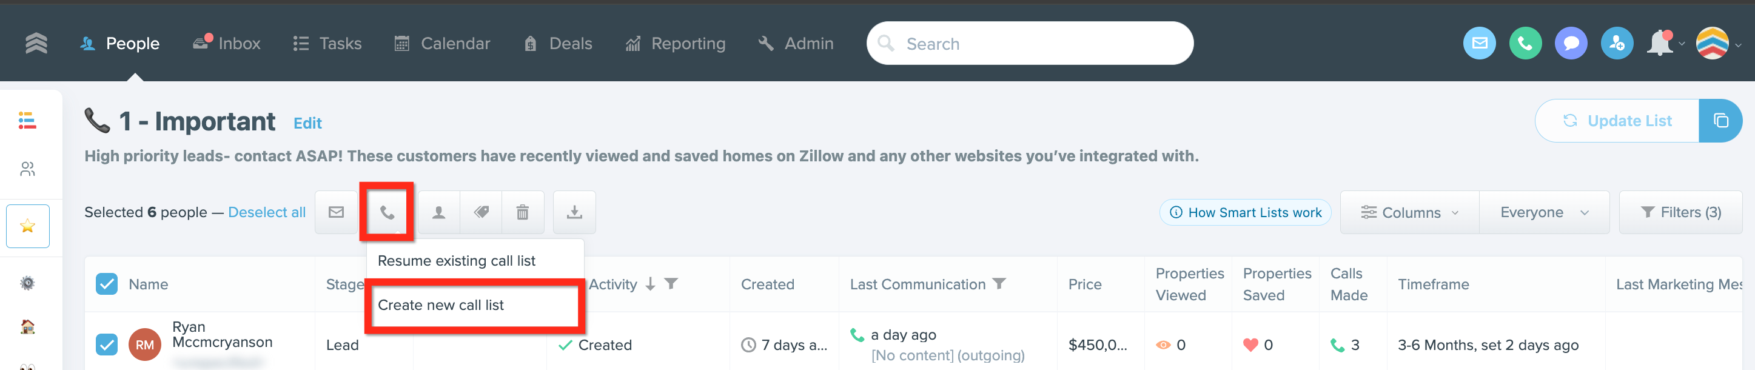Click the Deselect all link

click(x=266, y=212)
